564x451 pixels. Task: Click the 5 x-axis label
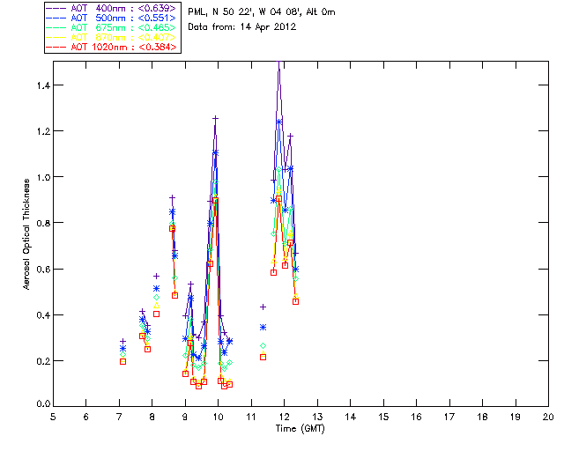point(53,417)
